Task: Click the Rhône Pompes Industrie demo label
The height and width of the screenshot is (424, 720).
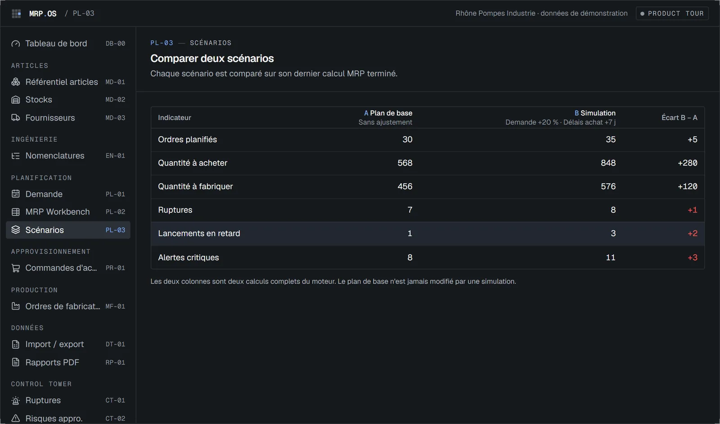Action: pos(541,14)
